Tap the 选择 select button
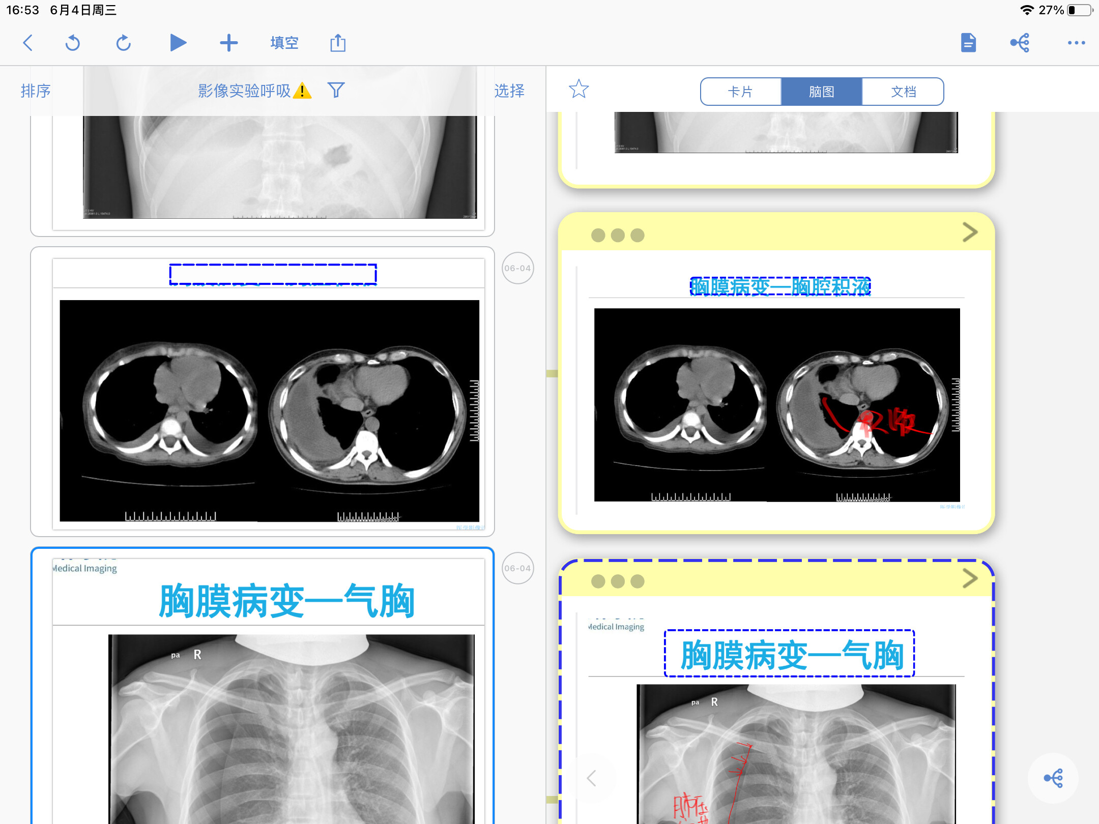 pyautogui.click(x=509, y=91)
